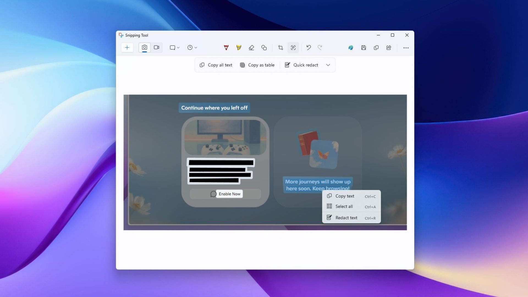Open the Shapes tool
Viewport: 528px width, 297px height.
(264, 47)
